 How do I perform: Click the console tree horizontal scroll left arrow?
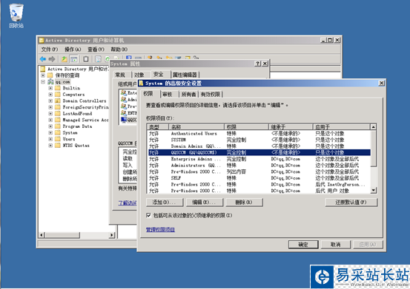[42, 235]
